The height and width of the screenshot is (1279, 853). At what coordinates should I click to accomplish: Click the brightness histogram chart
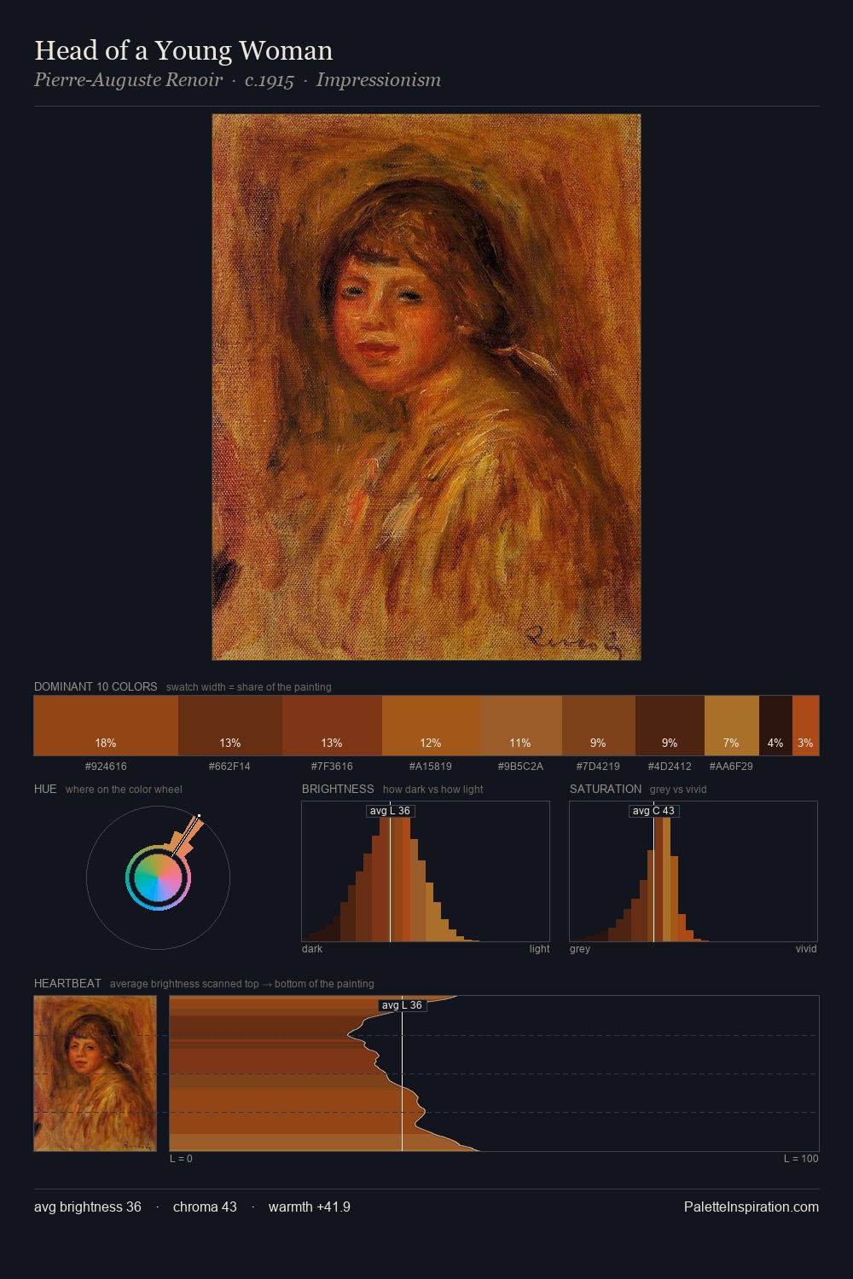coord(426,871)
